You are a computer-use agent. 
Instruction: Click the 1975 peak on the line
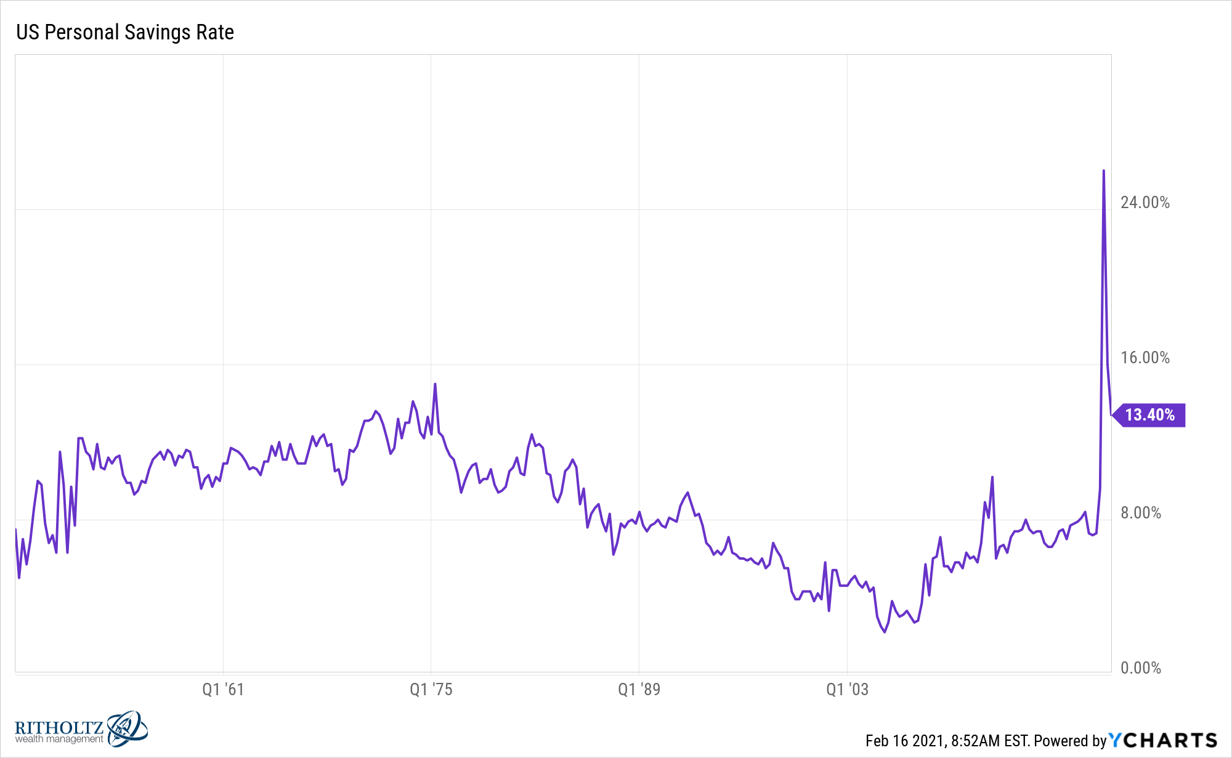[x=435, y=384]
